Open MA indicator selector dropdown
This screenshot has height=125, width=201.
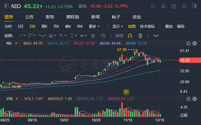pos(16,43)
